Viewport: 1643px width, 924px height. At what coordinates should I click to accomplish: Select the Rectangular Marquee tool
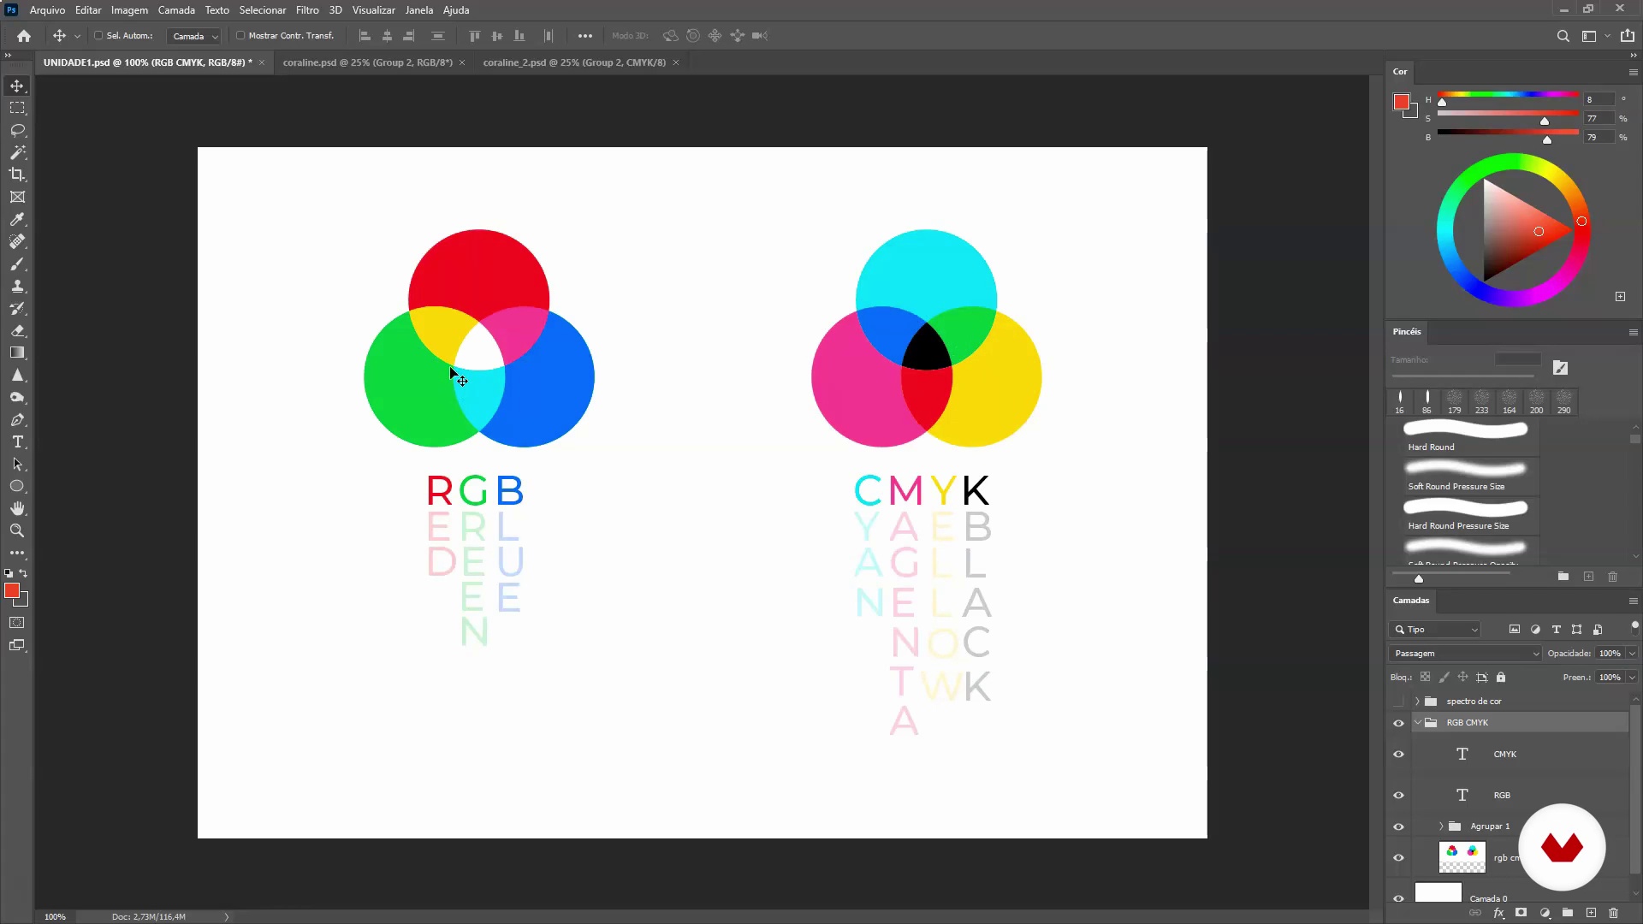[17, 108]
